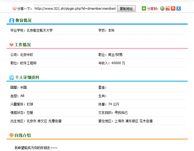Click the 个人详细资料 section heading
Screen dimensions: 194x151
27,77
